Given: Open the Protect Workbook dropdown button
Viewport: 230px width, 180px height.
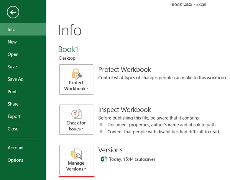Looking at the screenshot, I should tap(76, 79).
